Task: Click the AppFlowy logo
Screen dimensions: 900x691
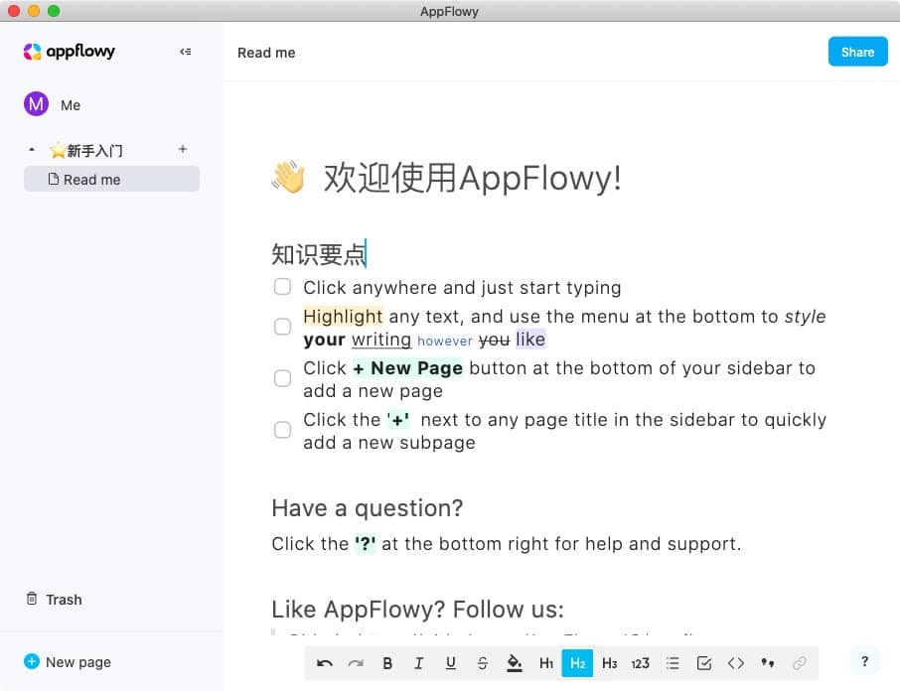Action: [x=69, y=52]
